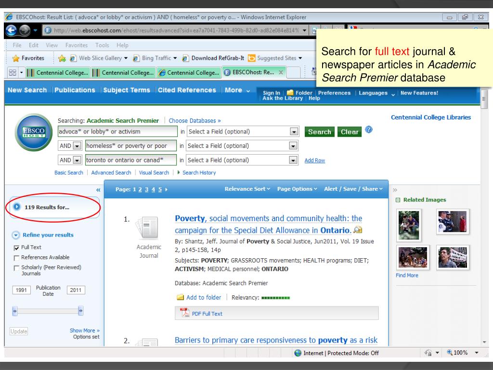
Task: Click the Visual Search link
Action: pyautogui.click(x=154, y=173)
